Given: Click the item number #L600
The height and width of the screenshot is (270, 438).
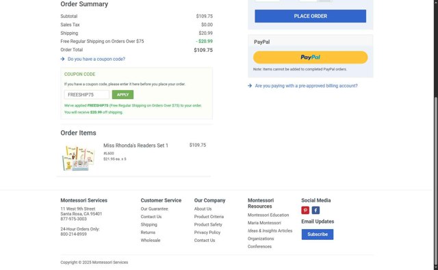Looking at the screenshot, I should tap(109, 153).
